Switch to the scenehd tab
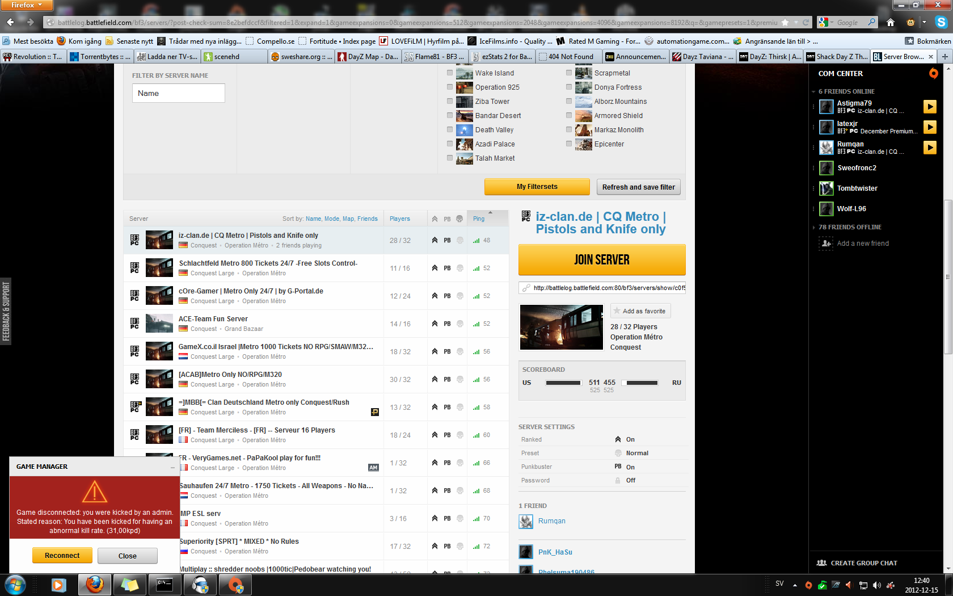This screenshot has width=953, height=596. pyautogui.click(x=234, y=56)
